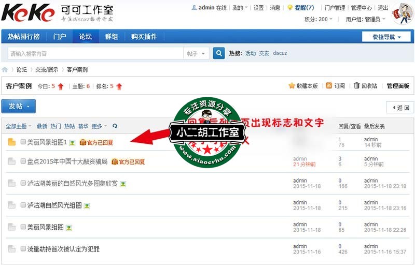Open the recycle bin icon
The width and height of the screenshot is (415, 267).
[x=356, y=86]
